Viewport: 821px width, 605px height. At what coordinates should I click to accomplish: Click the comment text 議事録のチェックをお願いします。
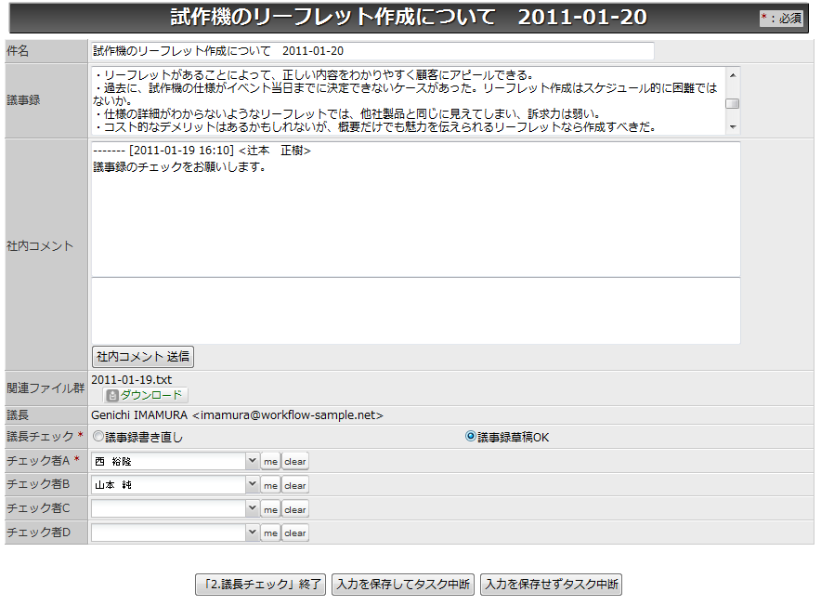179,167
